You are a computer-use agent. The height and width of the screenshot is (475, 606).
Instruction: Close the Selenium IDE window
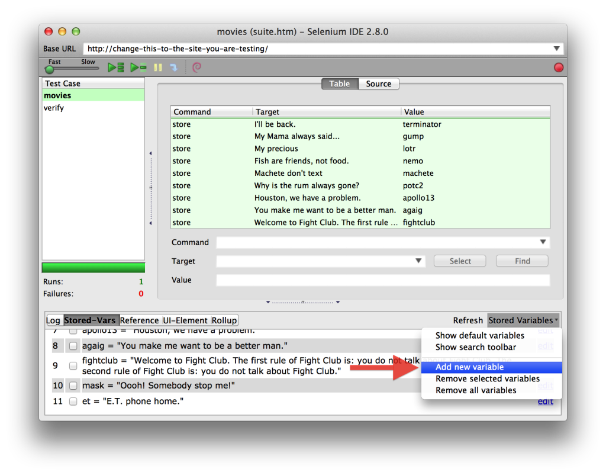pos(49,32)
